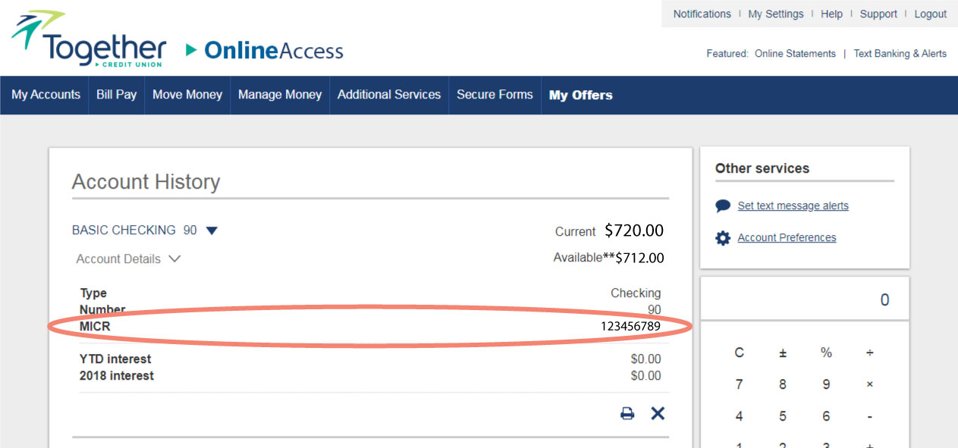Click the speech bubble icon for text alerts
This screenshot has height=448, width=958.
point(722,205)
